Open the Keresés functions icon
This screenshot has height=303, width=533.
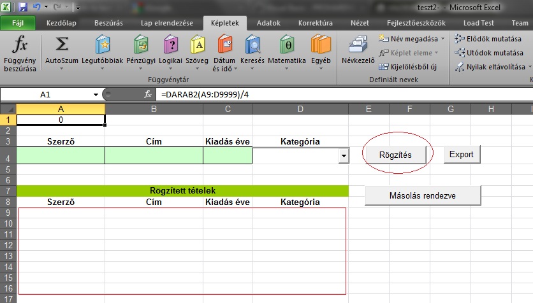click(x=252, y=45)
